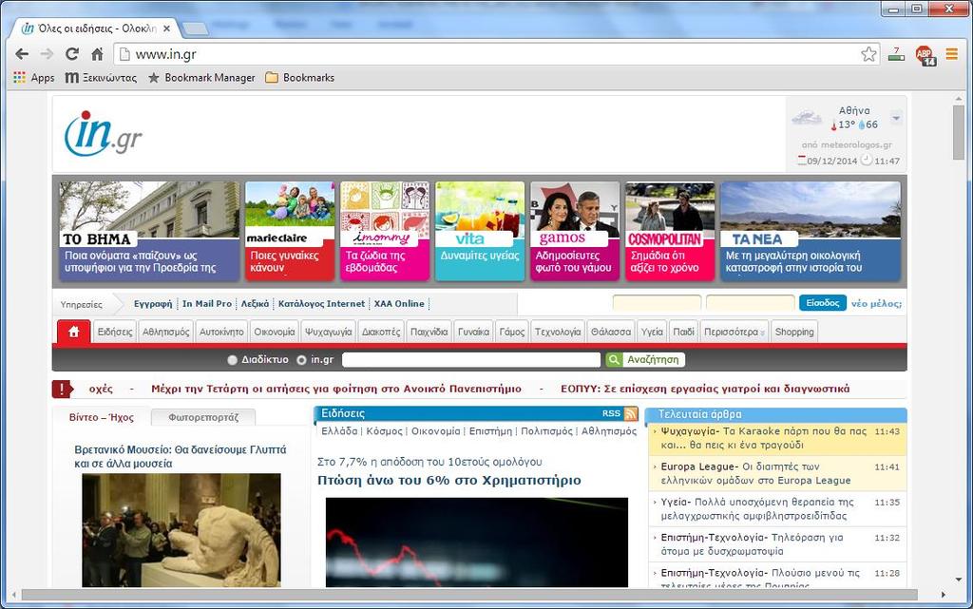Close the in.gr browser tab
Image resolution: width=973 pixels, height=609 pixels.
(x=166, y=29)
